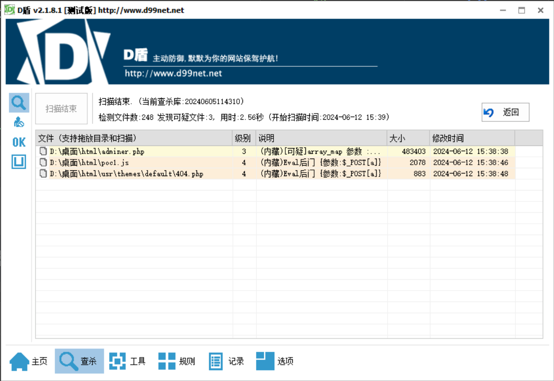Click modified time 2024-06-12 15:38:46
This screenshot has width=554, height=381.
[471, 163]
